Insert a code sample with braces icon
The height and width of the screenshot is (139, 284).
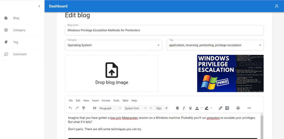pyautogui.click(x=95, y=108)
